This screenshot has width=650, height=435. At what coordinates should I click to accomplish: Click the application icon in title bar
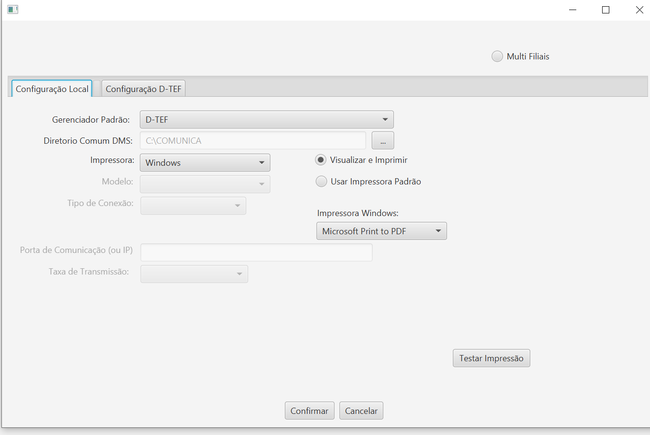coord(13,10)
